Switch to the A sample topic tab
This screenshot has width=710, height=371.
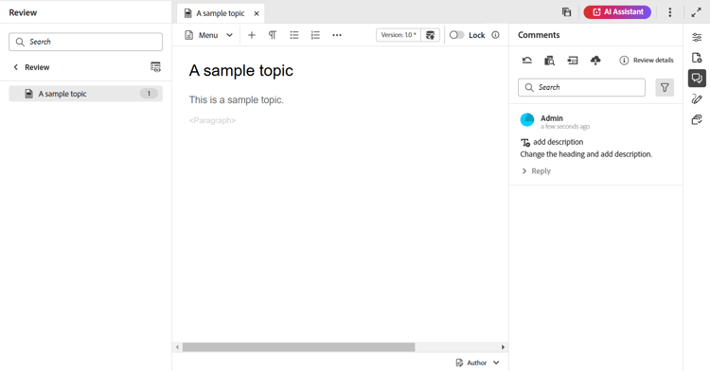point(221,13)
